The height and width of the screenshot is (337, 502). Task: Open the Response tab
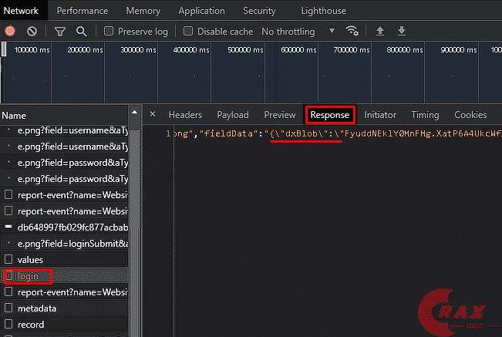pyautogui.click(x=330, y=115)
